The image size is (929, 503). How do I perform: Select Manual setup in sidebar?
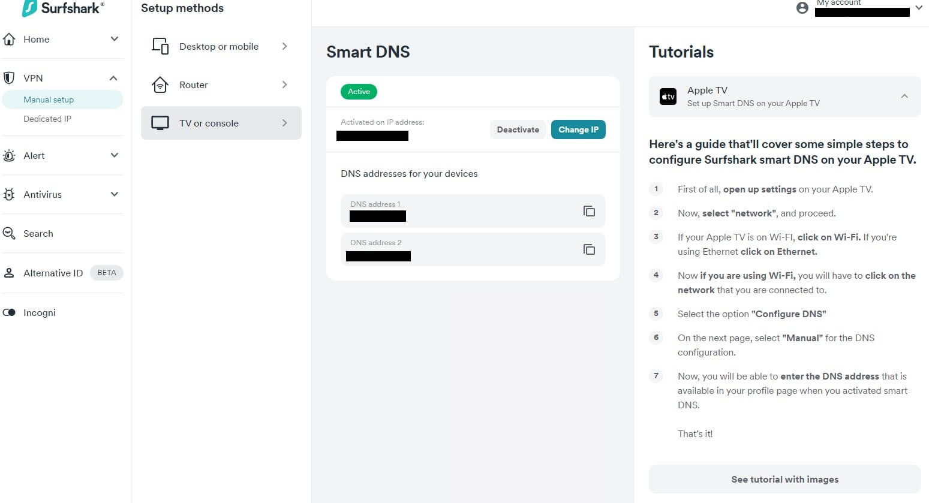pyautogui.click(x=62, y=100)
